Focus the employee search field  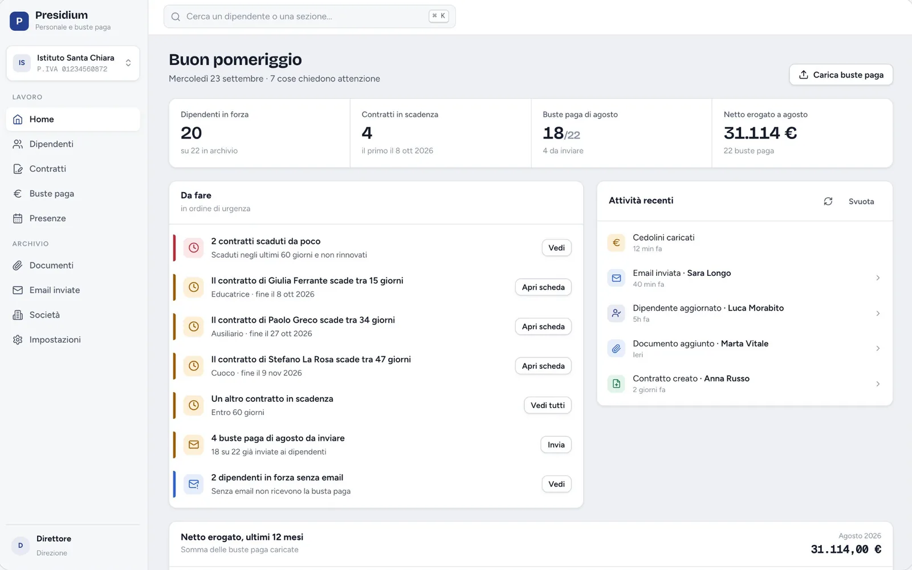pos(310,17)
